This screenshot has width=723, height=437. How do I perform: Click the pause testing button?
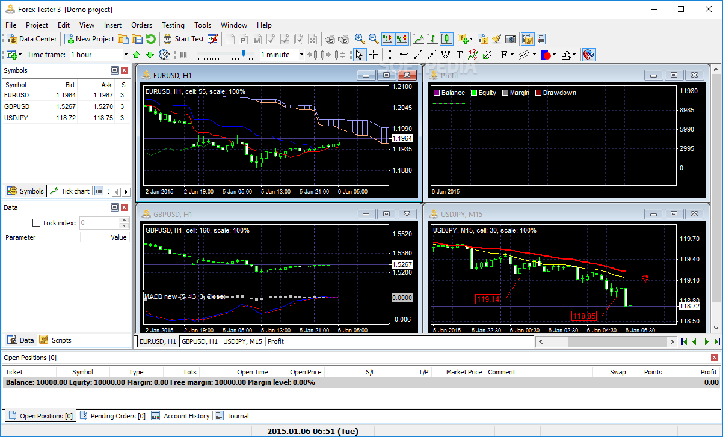click(183, 55)
